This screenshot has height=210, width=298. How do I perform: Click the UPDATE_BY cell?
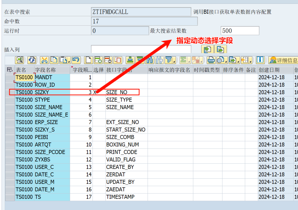click(126, 182)
